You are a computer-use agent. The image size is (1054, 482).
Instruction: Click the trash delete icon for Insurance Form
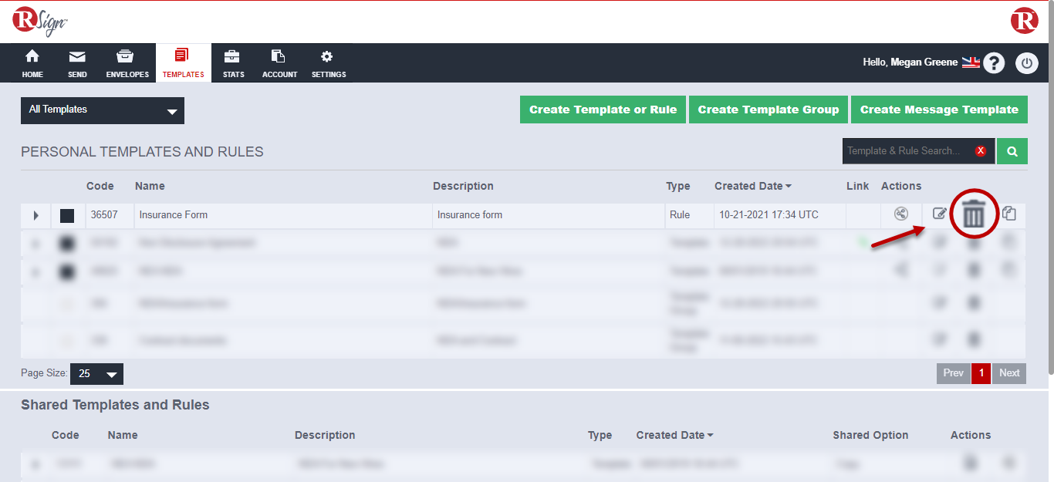(973, 215)
